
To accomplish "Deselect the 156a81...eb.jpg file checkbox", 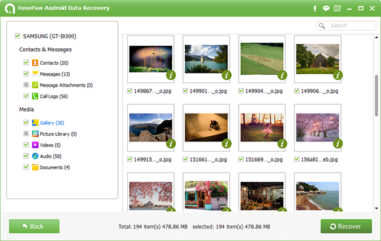I will pyautogui.click(x=297, y=159).
